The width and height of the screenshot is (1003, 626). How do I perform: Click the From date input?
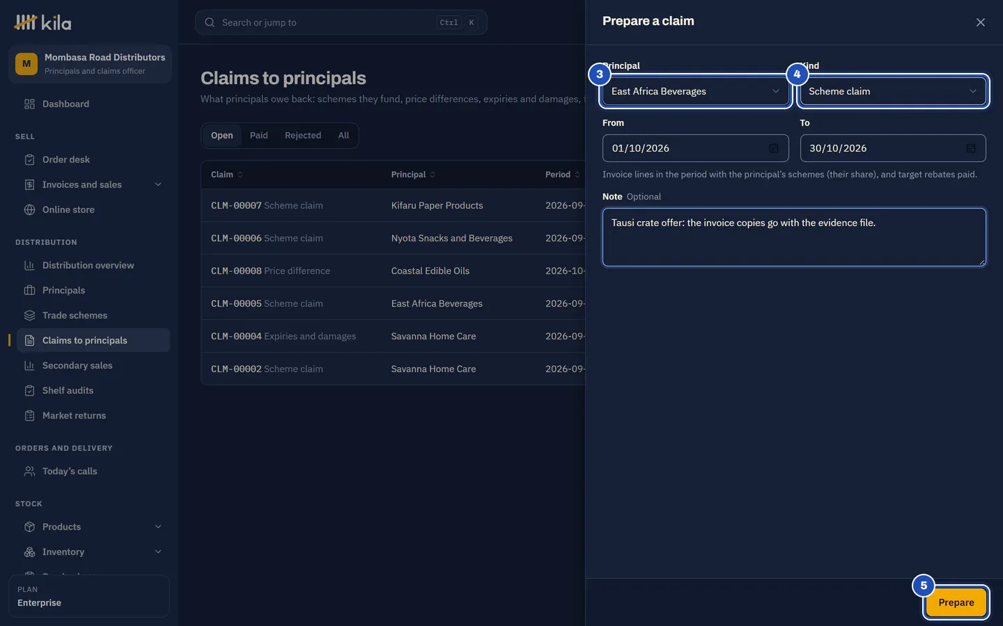point(695,148)
